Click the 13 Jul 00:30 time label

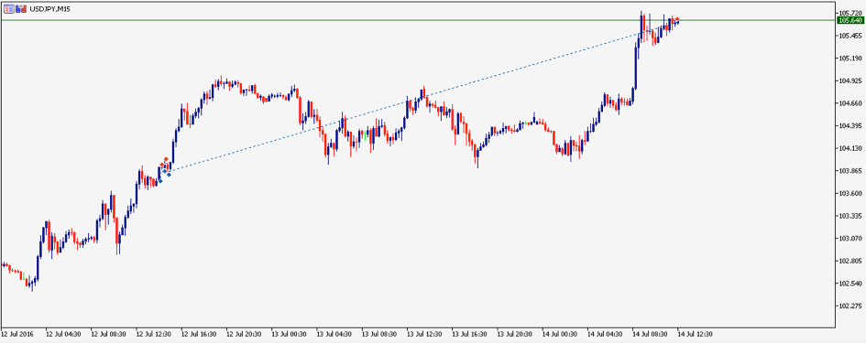(x=290, y=334)
